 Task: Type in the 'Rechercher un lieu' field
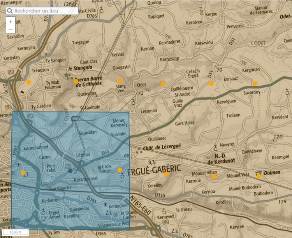click(45, 11)
